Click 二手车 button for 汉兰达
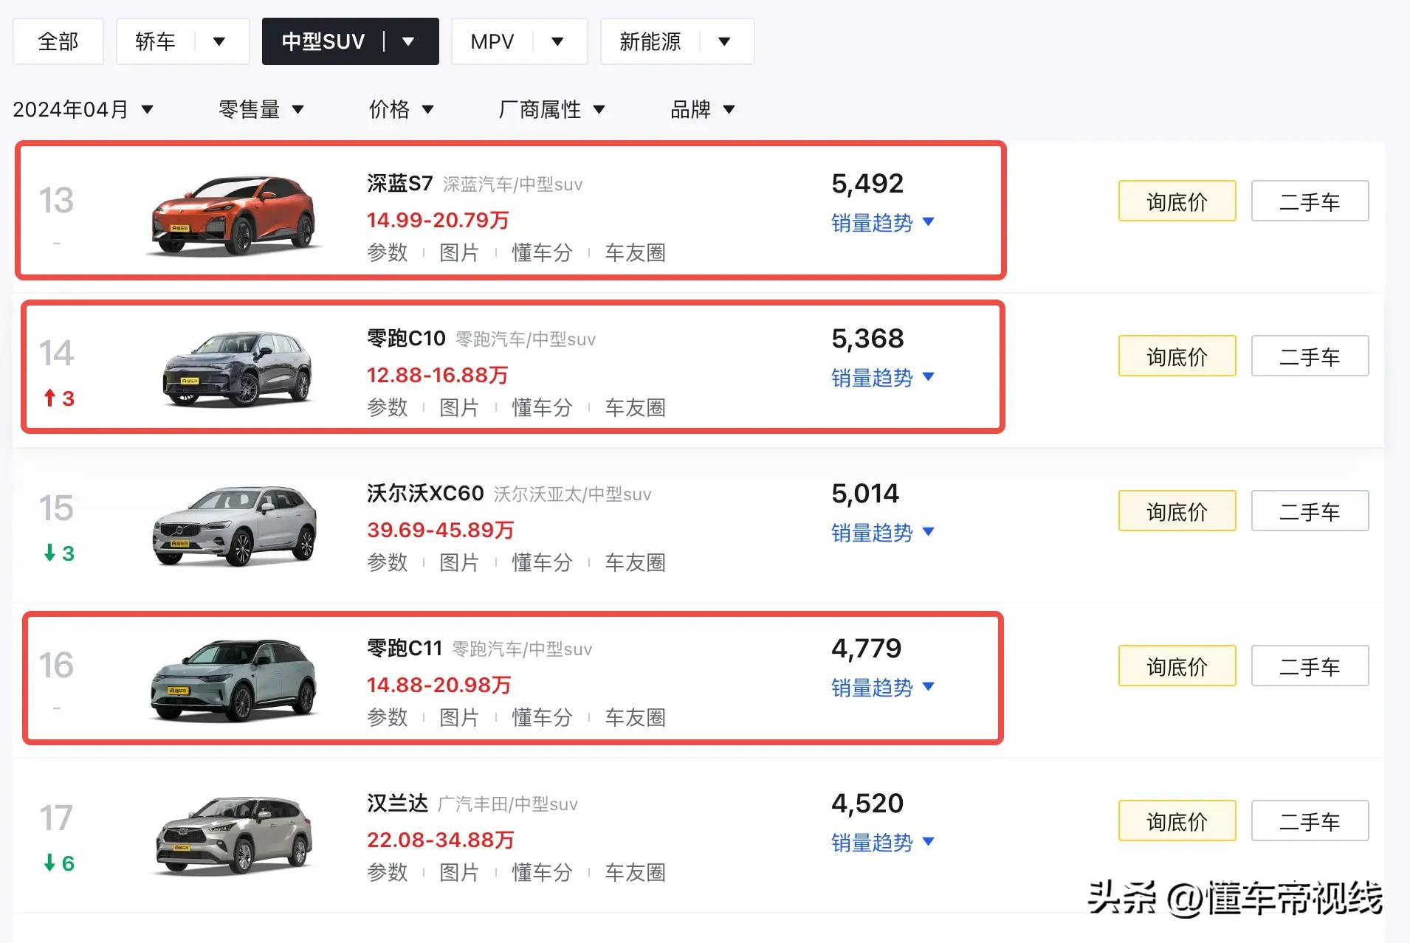 (1310, 821)
